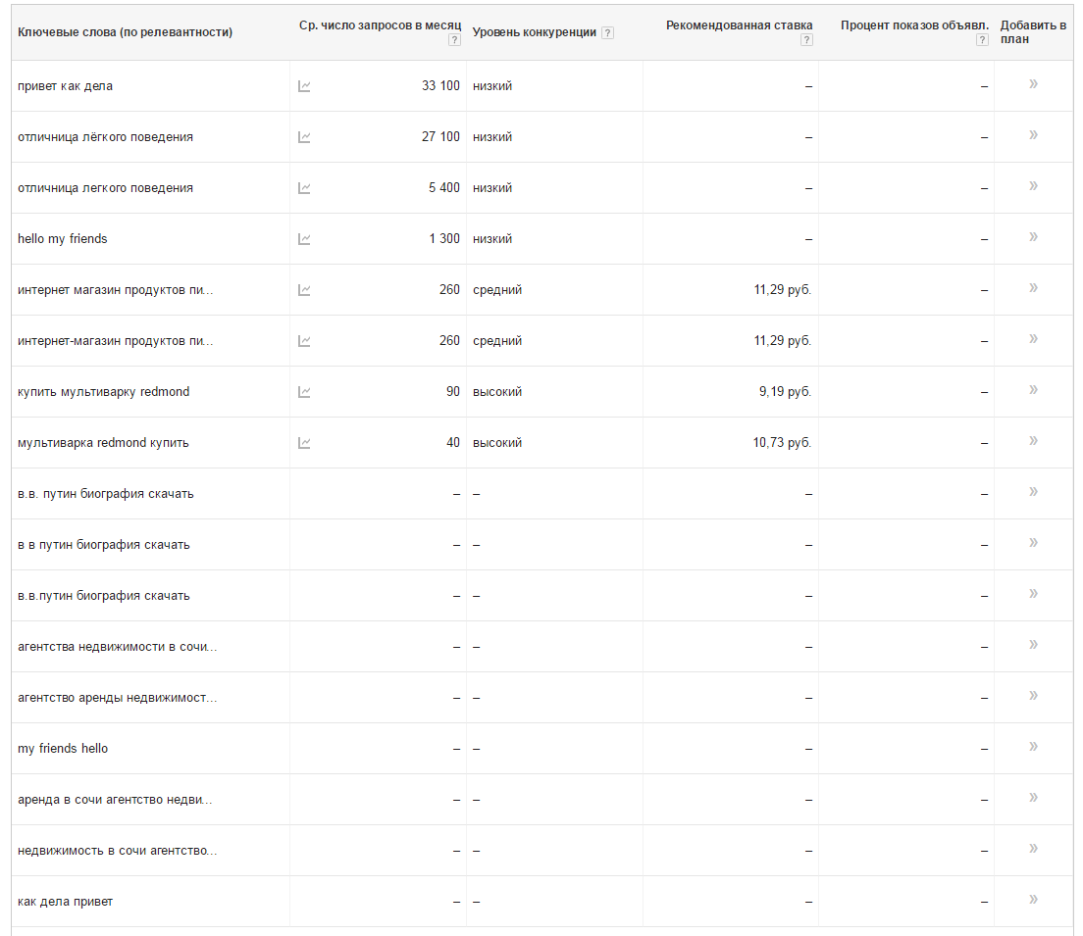Click help icon next to 'Уровень конкуренции'
Image resolution: width=1083 pixels, height=936 pixels.
click(x=608, y=33)
